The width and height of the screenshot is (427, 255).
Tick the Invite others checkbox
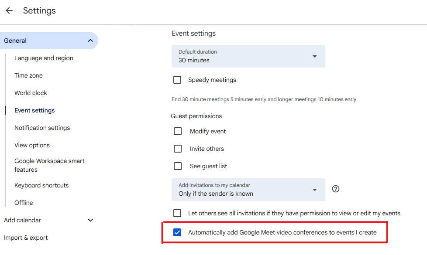point(178,149)
